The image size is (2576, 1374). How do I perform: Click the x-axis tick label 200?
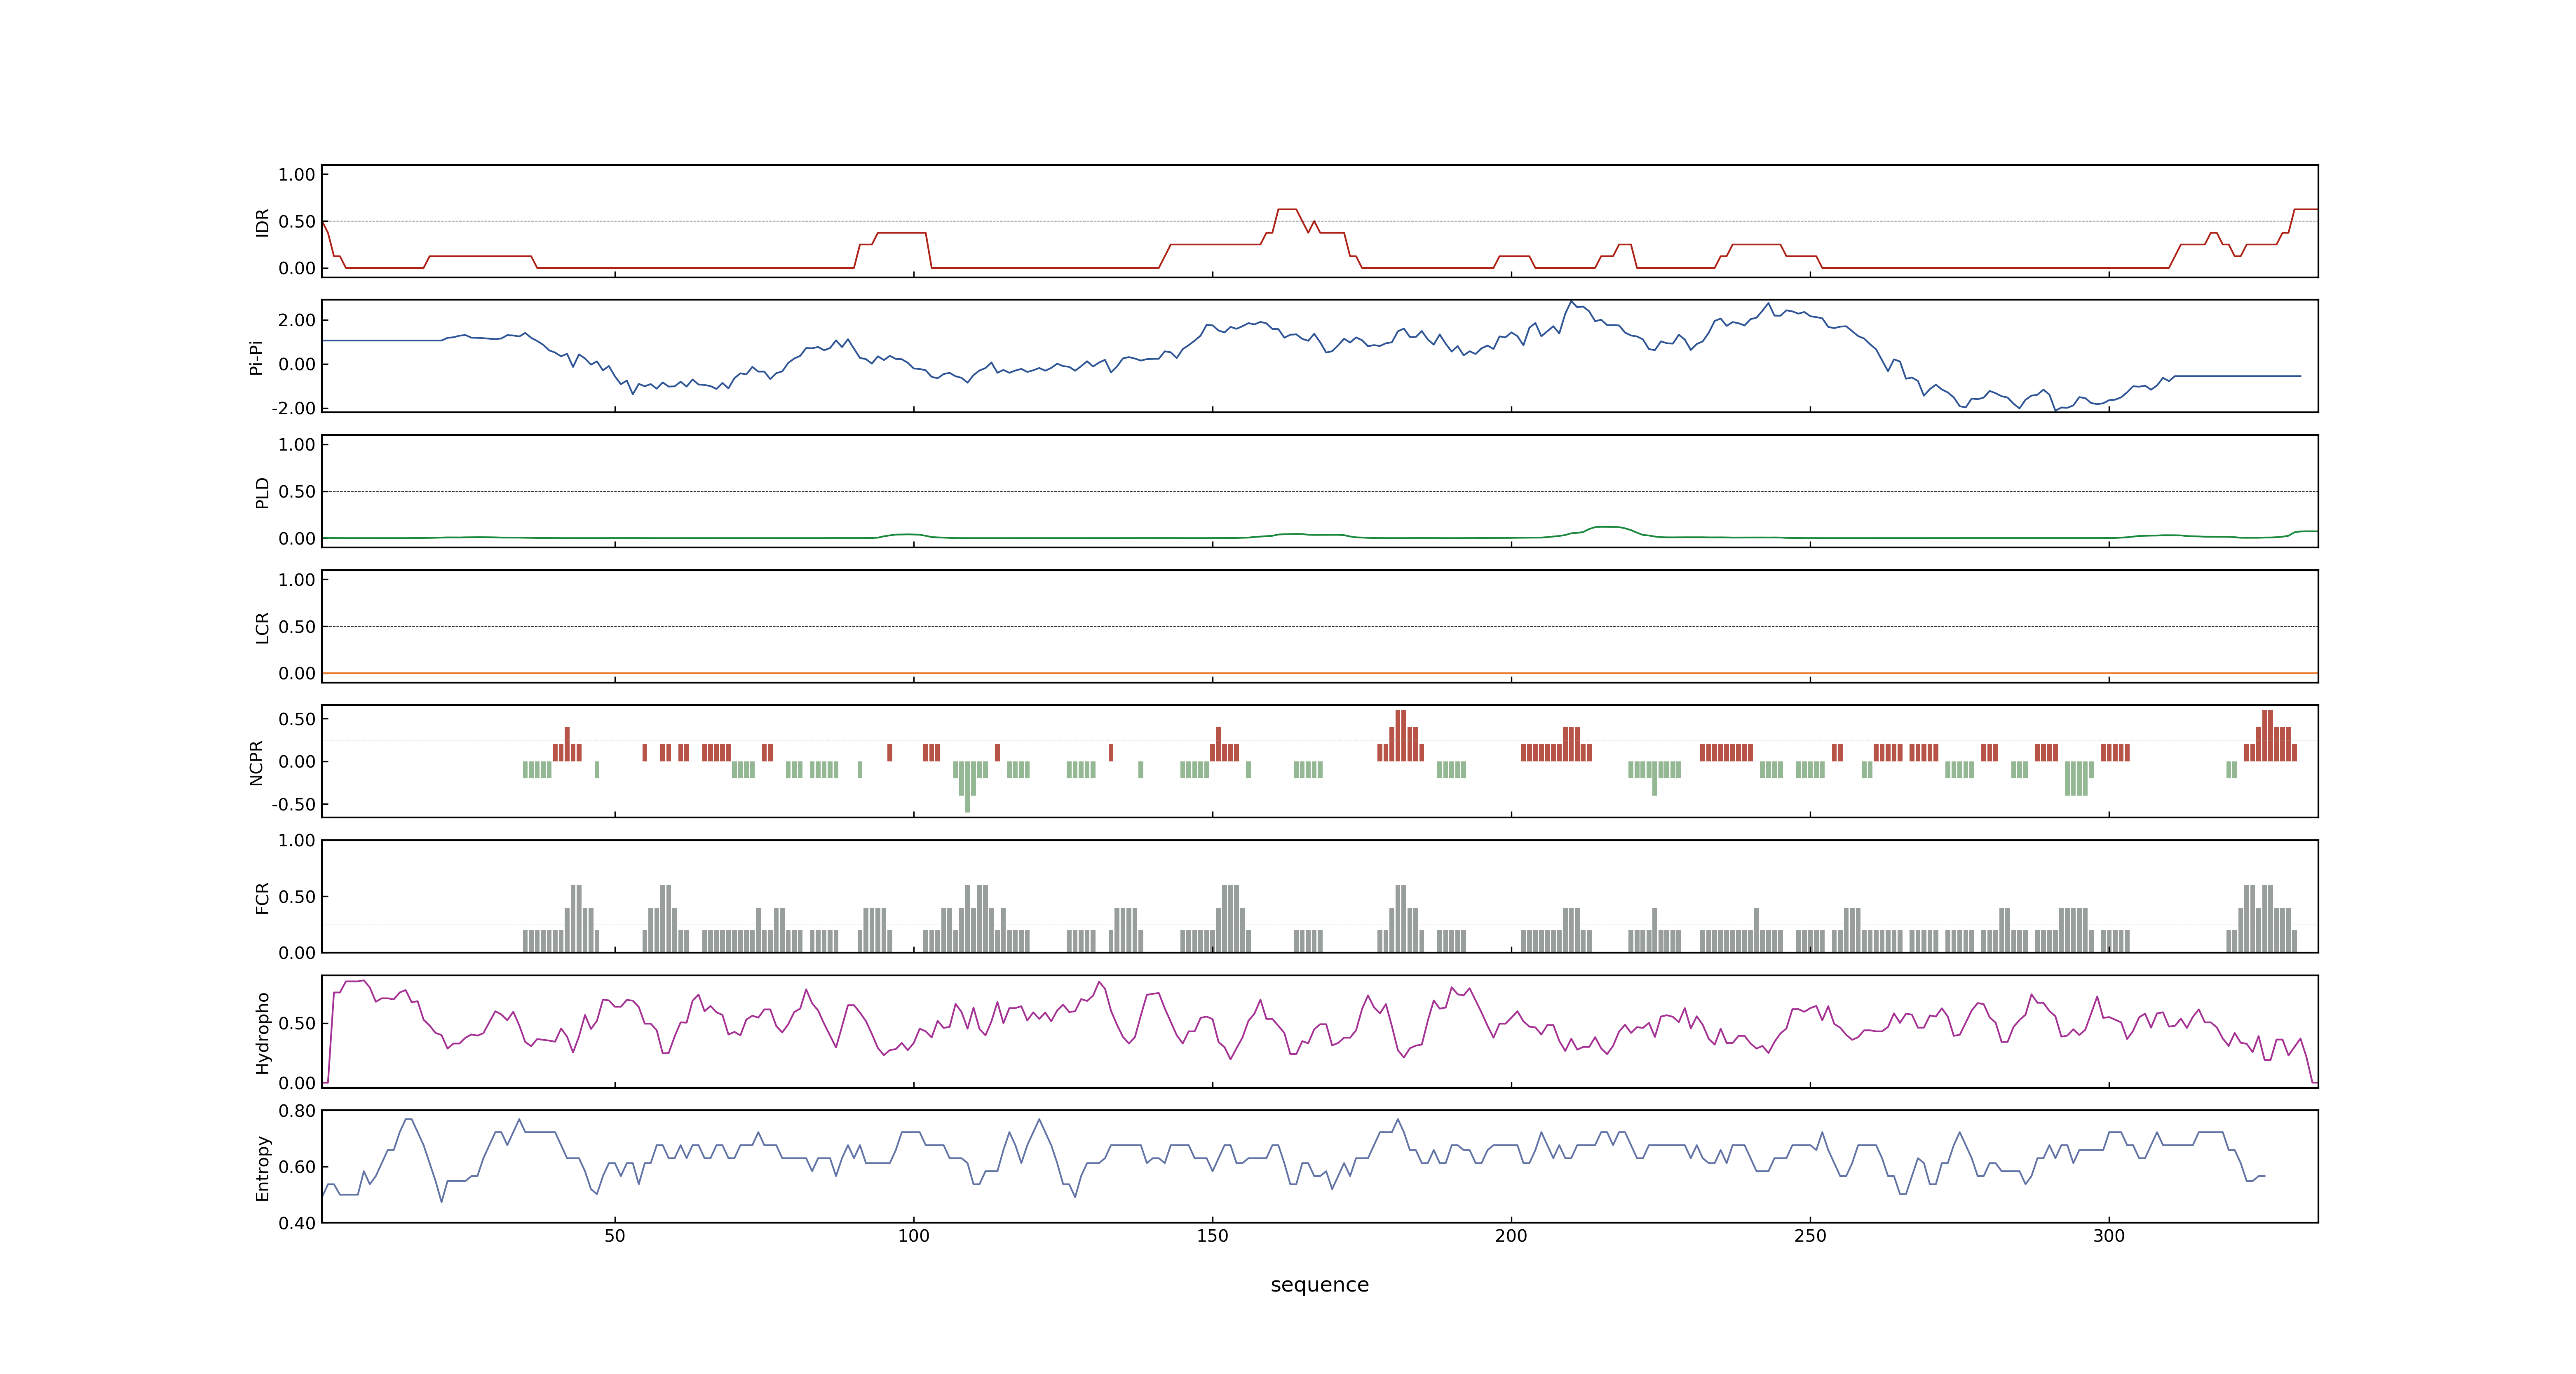pos(1511,1236)
